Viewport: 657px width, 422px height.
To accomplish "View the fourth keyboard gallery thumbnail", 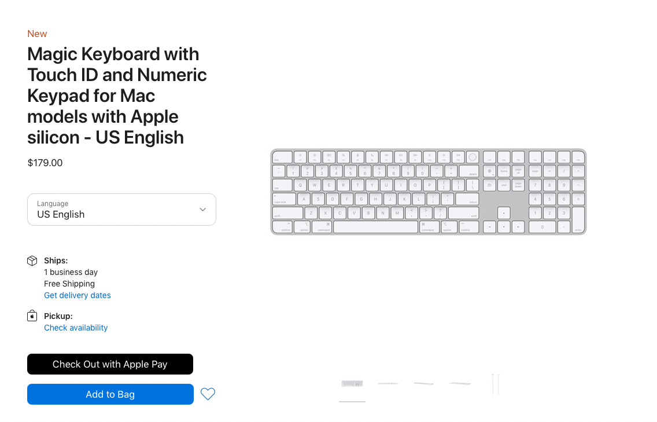I will click(x=459, y=384).
